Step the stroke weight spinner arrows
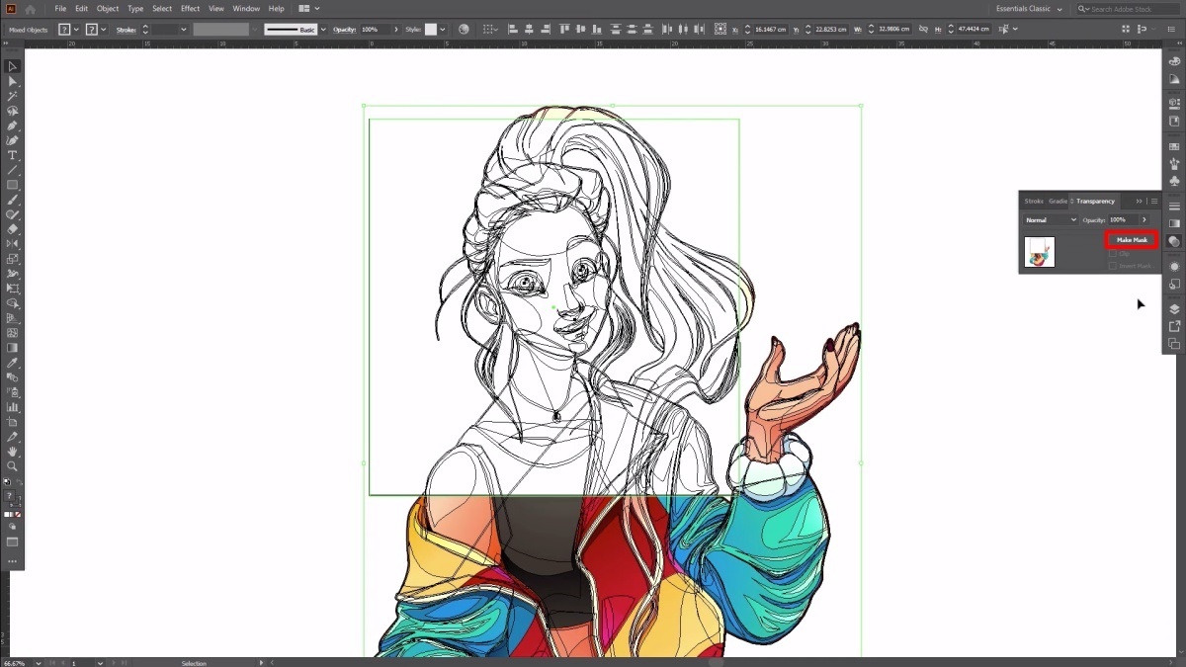The width and height of the screenshot is (1186, 667). (146, 30)
